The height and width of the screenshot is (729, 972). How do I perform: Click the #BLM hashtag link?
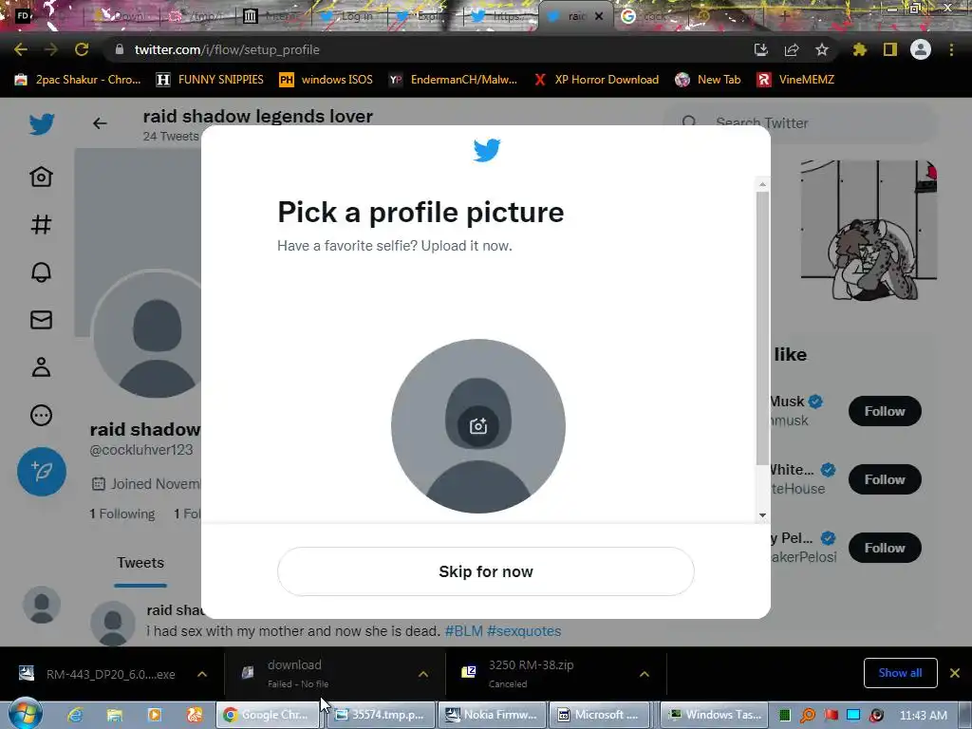tap(463, 631)
